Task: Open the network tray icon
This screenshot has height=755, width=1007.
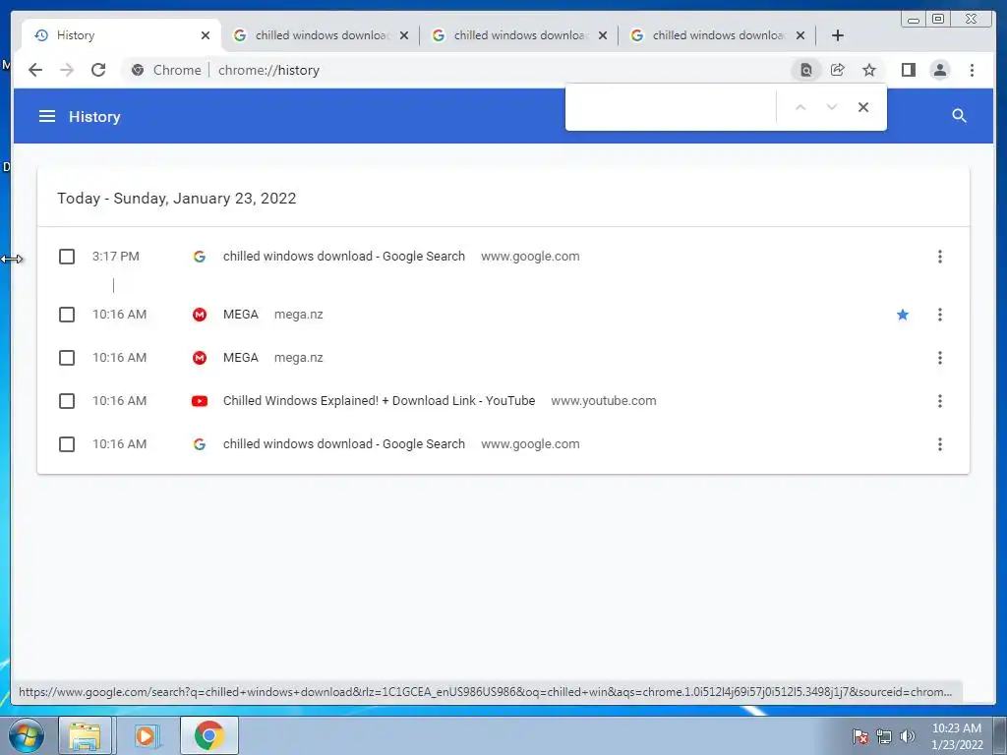Action: 884,736
